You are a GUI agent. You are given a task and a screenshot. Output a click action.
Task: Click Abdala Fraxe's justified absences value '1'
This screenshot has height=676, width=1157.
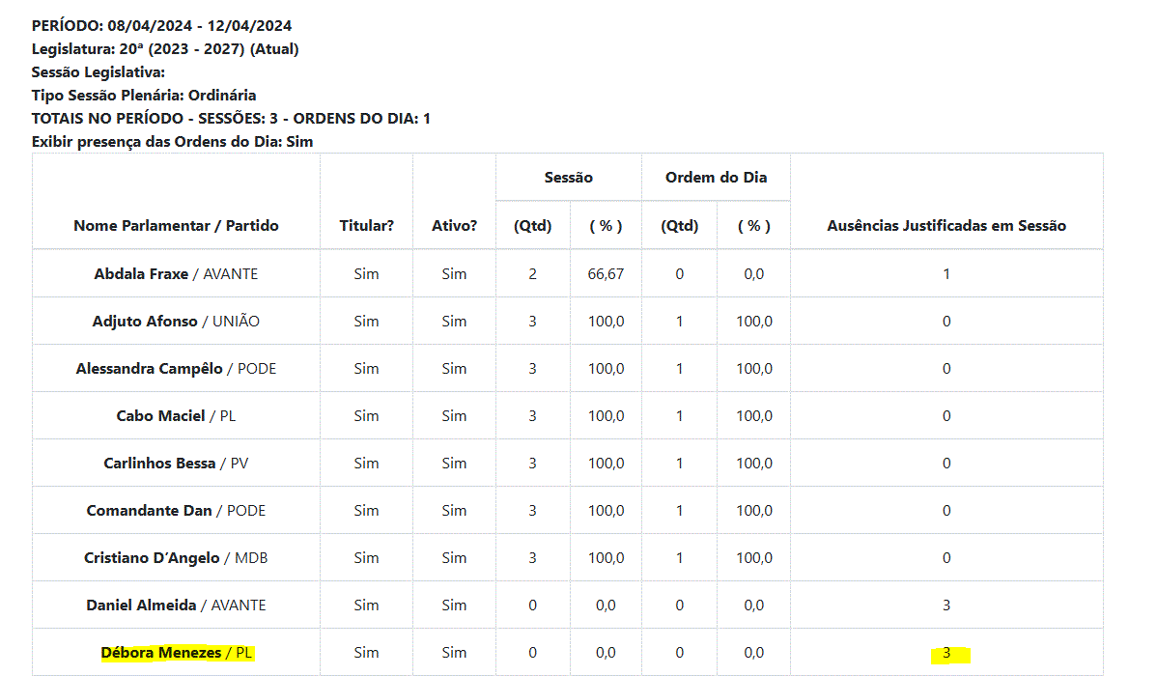point(946,274)
